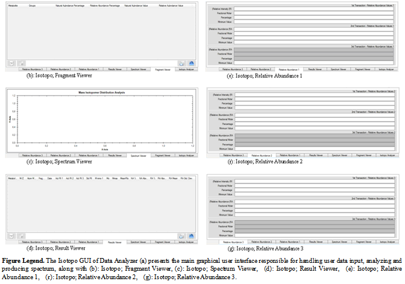This screenshot has height=284, width=405.
Task: Click the export icon left of the blue chart icon in Result Viewer
Action: tap(181, 236)
